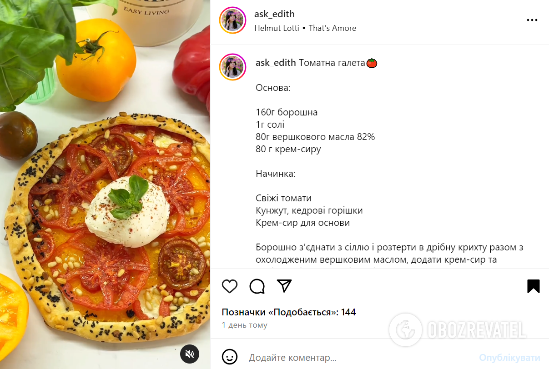Click the tomato galette video
The image size is (549, 369).
point(105,184)
